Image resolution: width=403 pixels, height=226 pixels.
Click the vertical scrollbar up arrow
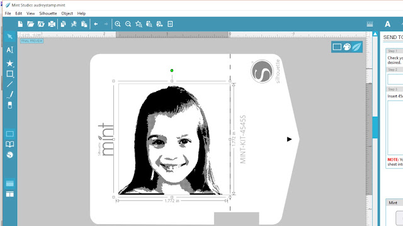[x=375, y=34]
